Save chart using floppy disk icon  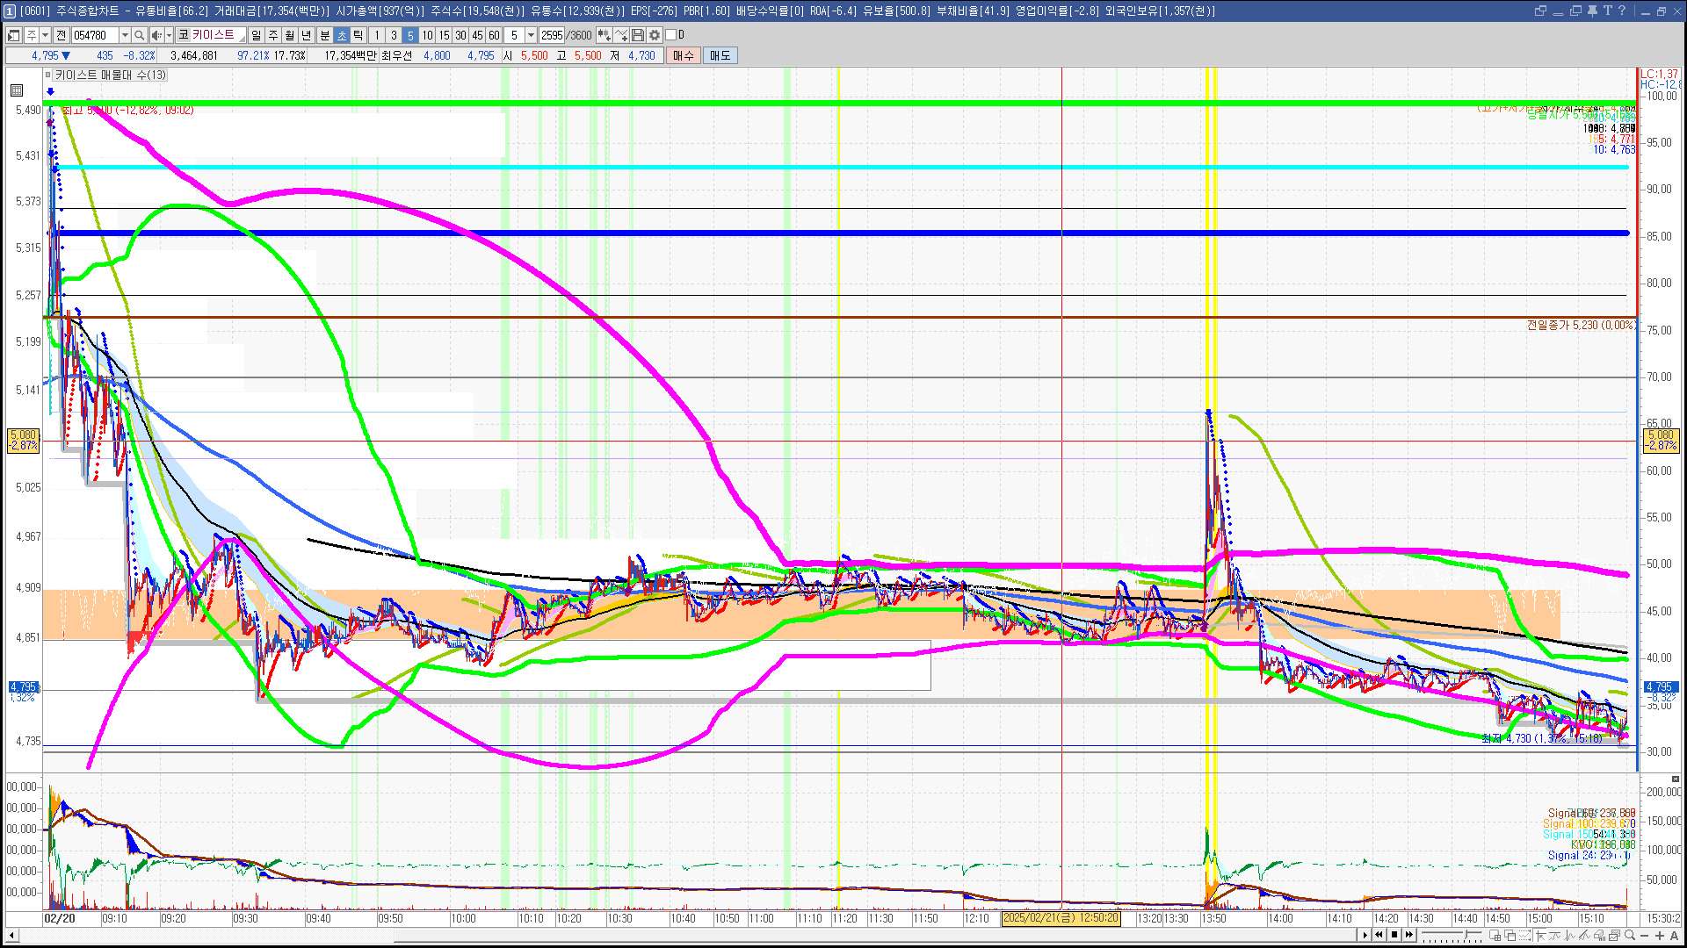click(x=638, y=35)
